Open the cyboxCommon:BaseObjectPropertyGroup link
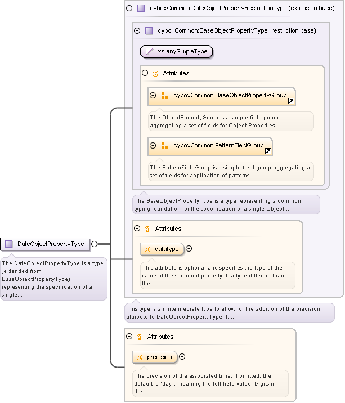 [230, 96]
